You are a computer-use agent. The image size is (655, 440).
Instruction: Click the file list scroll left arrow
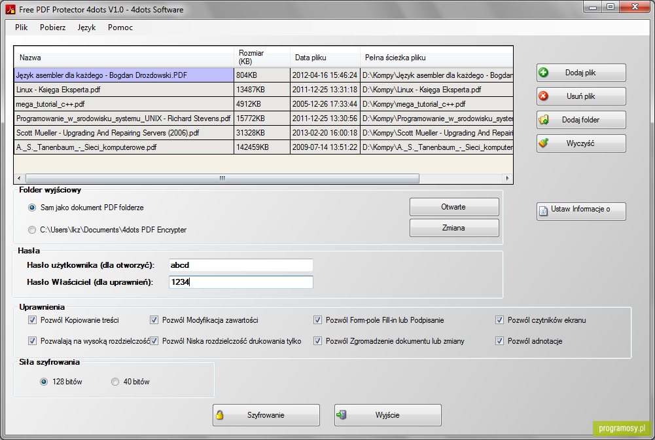pyautogui.click(x=19, y=179)
